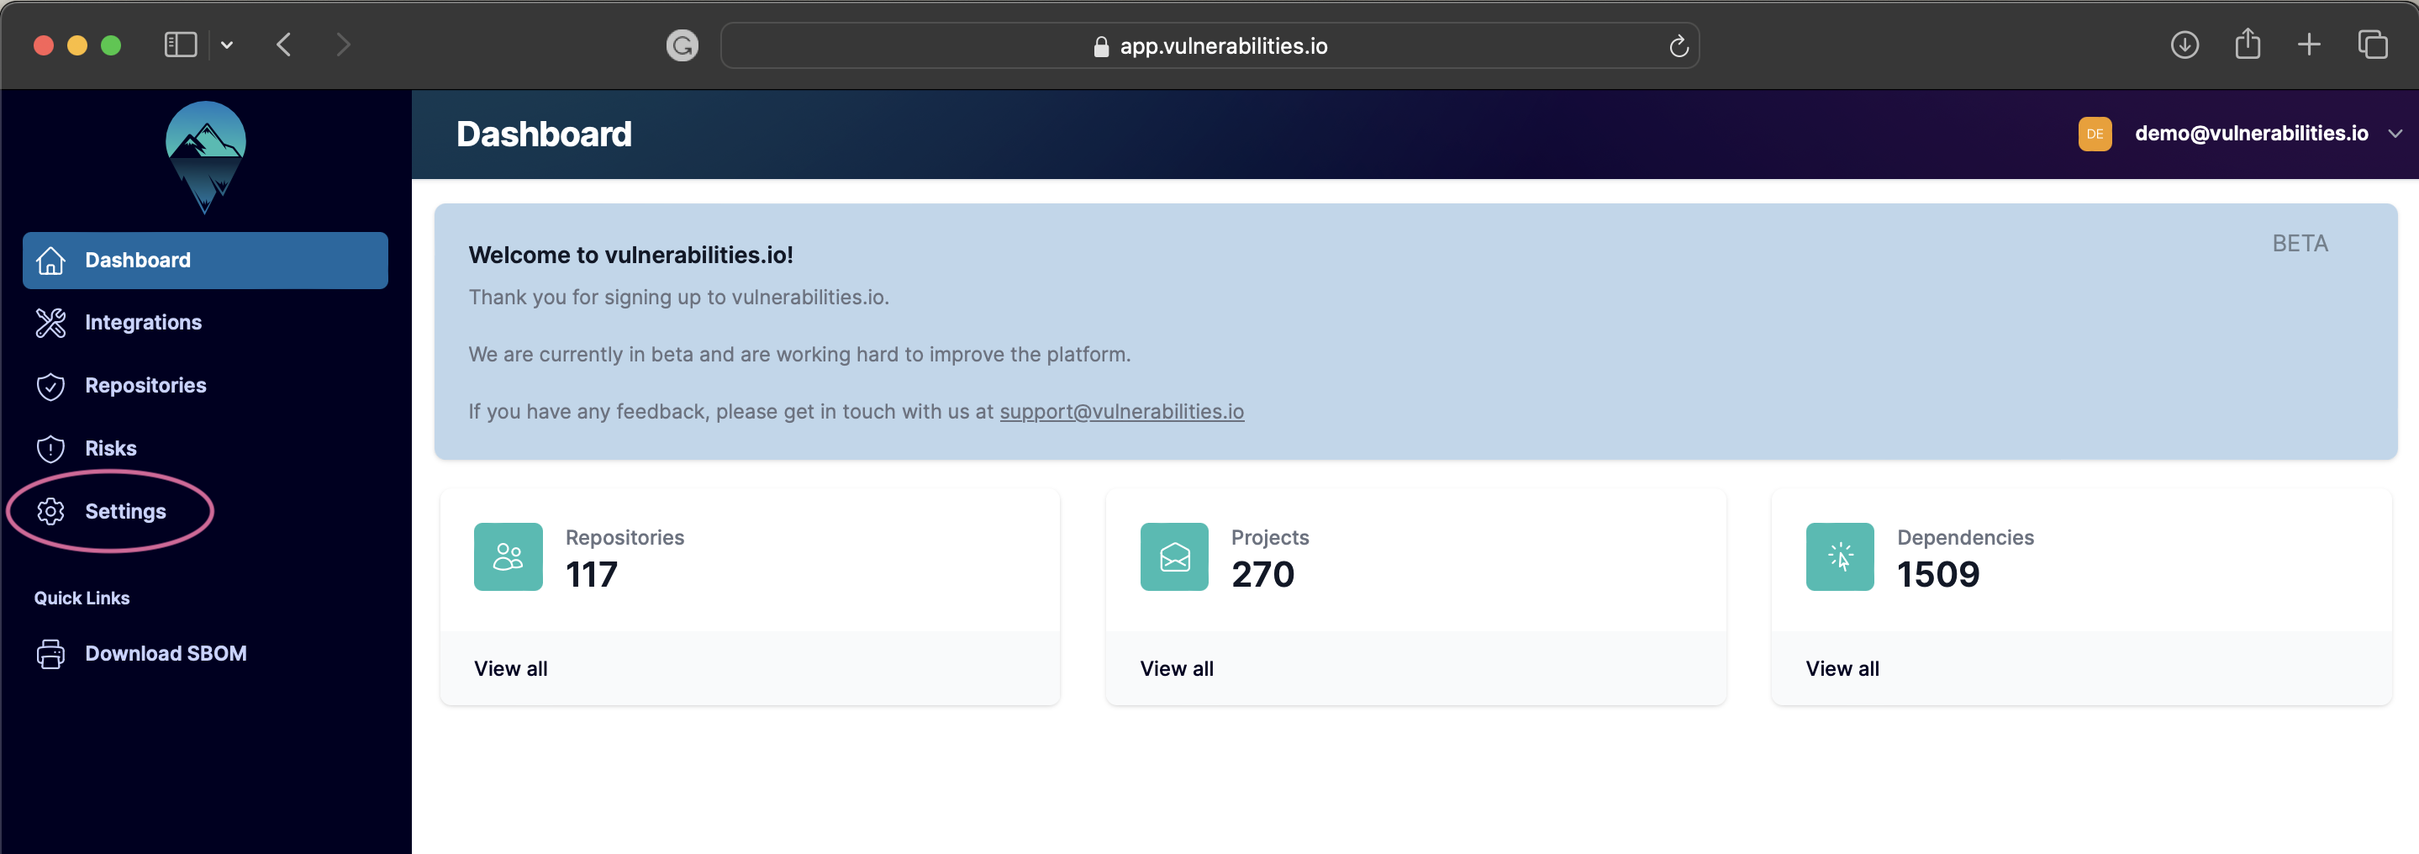
Task: Expand the sidebar tab group dropdown arrow
Action: tap(226, 45)
